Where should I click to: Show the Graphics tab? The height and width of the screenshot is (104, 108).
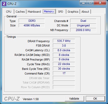click(73, 12)
